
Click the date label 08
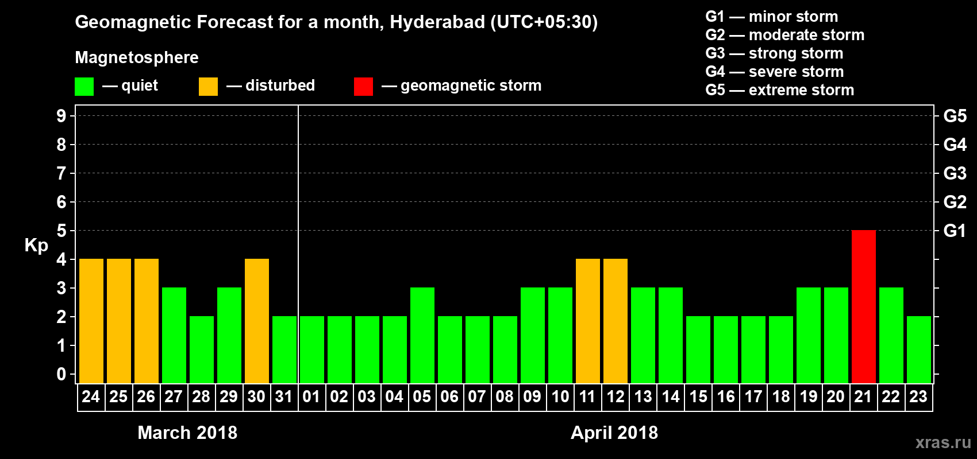coord(505,396)
